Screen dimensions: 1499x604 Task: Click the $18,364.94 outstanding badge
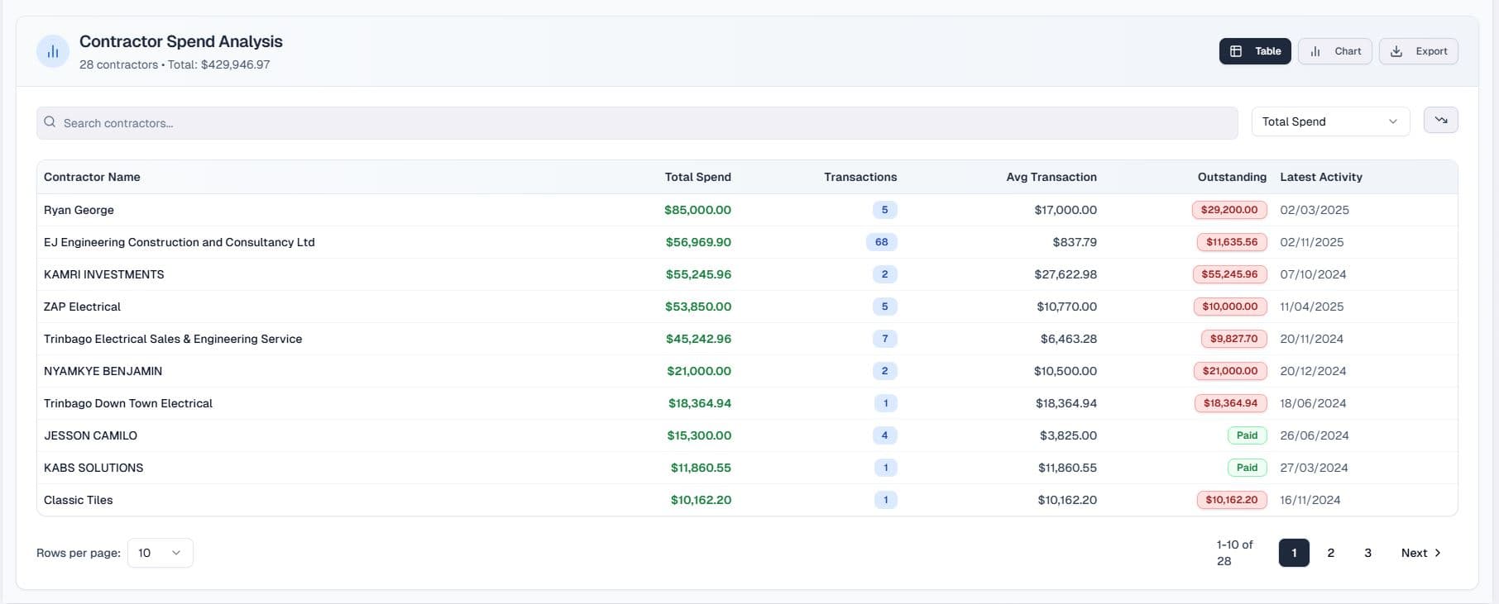(1230, 403)
